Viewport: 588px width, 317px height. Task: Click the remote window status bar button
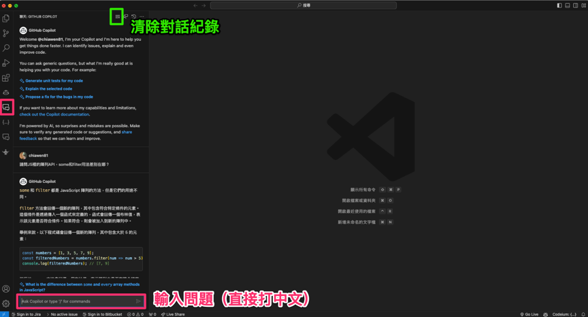(4, 314)
